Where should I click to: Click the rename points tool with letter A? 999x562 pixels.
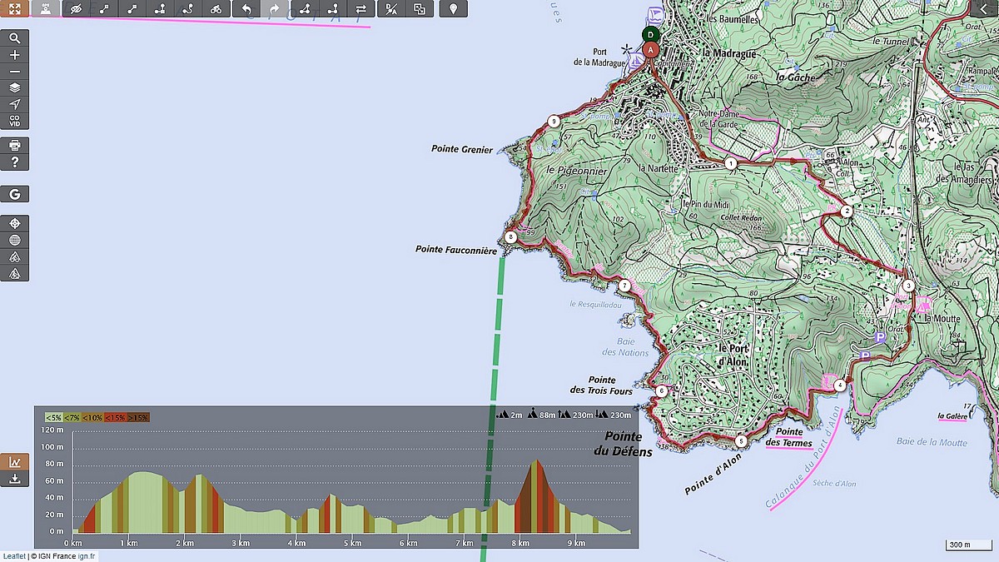[392, 9]
